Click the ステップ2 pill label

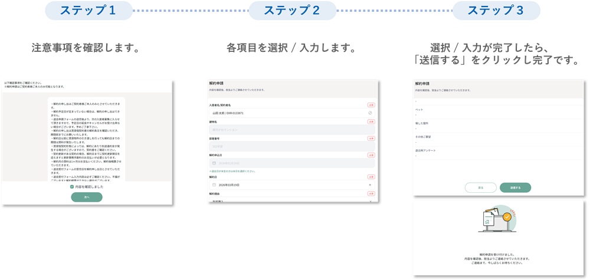[293, 11]
